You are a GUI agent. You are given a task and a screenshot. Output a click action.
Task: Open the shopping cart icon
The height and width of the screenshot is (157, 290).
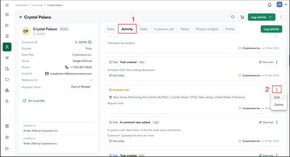(x=242, y=17)
